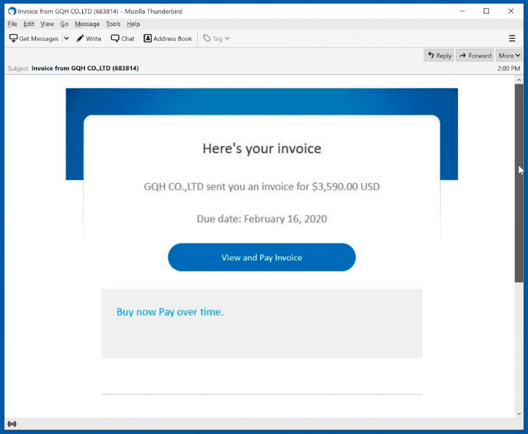The width and height of the screenshot is (528, 434).
Task: Open the View menu
Action: coord(47,24)
